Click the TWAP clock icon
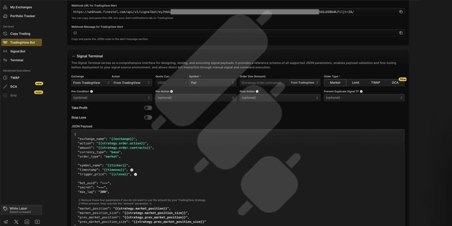Screen dimensions: 452x226 pyautogui.click(x=5, y=78)
